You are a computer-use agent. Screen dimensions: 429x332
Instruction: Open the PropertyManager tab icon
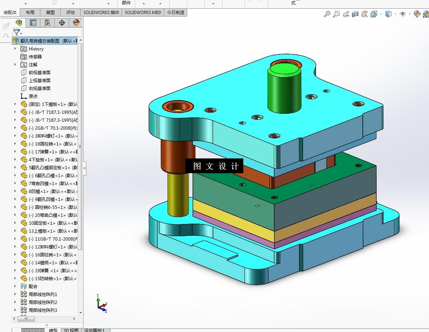coord(33,22)
